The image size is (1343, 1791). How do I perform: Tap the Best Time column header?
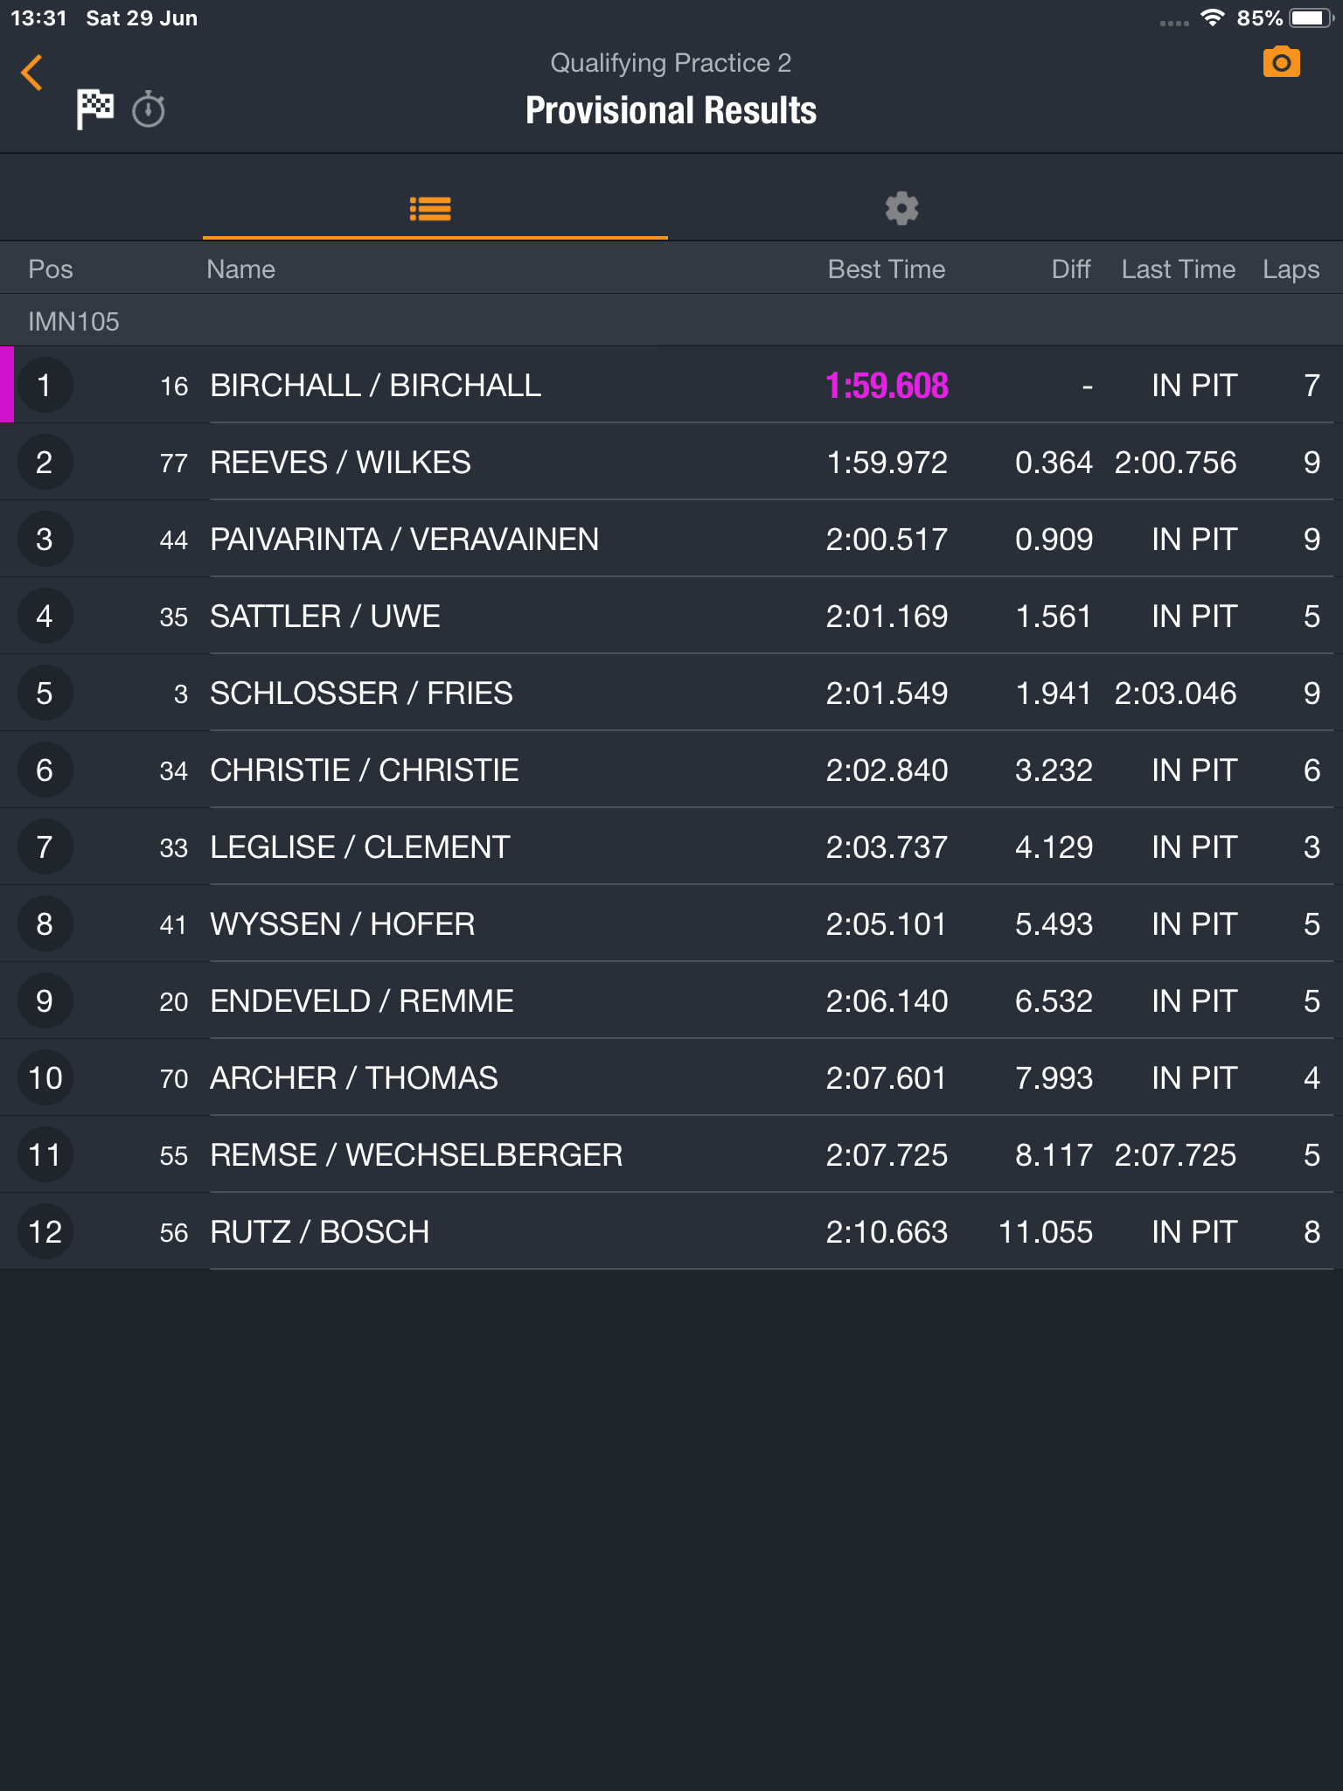pyautogui.click(x=886, y=269)
